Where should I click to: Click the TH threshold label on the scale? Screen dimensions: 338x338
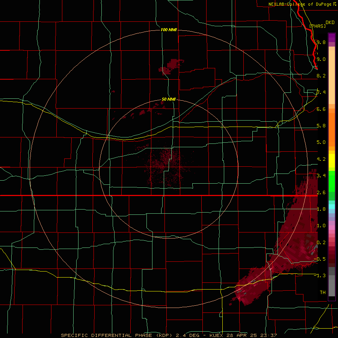point(323,293)
